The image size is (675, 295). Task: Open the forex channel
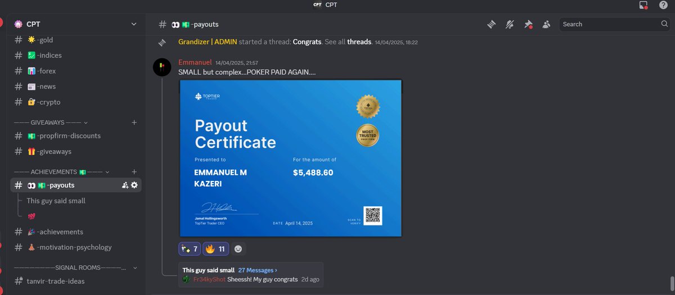(76, 71)
